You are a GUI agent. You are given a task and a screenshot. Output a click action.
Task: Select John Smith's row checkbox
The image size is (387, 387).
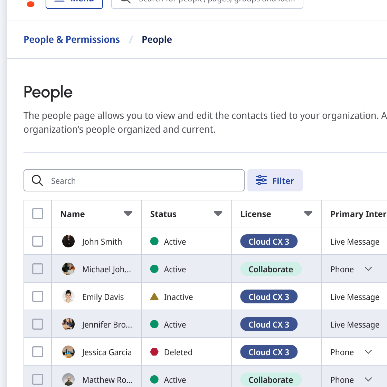pos(38,242)
